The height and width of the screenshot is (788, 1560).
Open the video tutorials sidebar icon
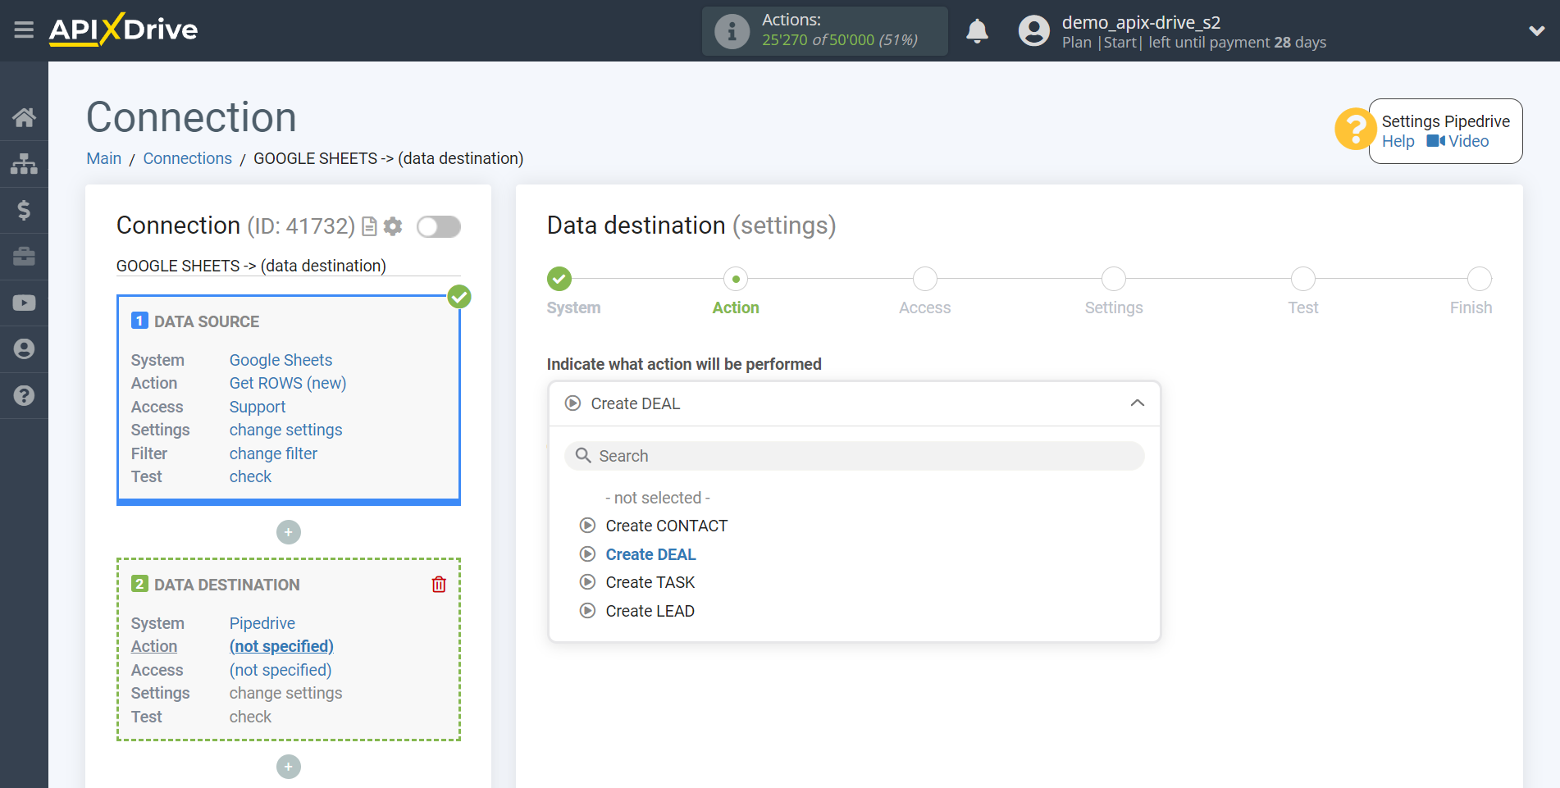[24, 303]
